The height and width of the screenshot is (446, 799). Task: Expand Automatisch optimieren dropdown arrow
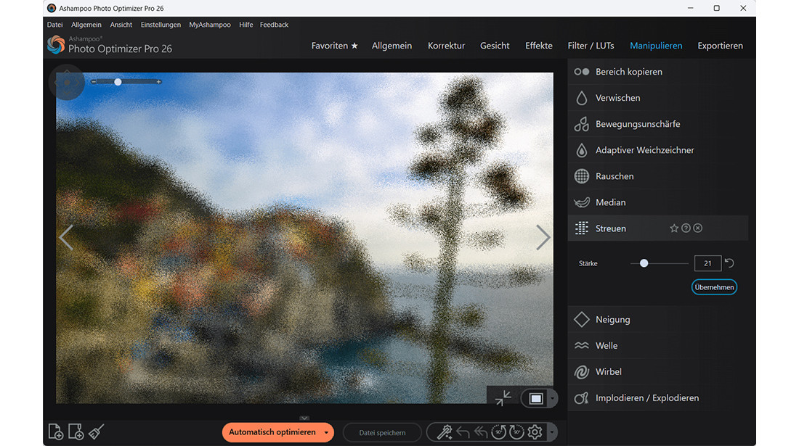(x=326, y=433)
